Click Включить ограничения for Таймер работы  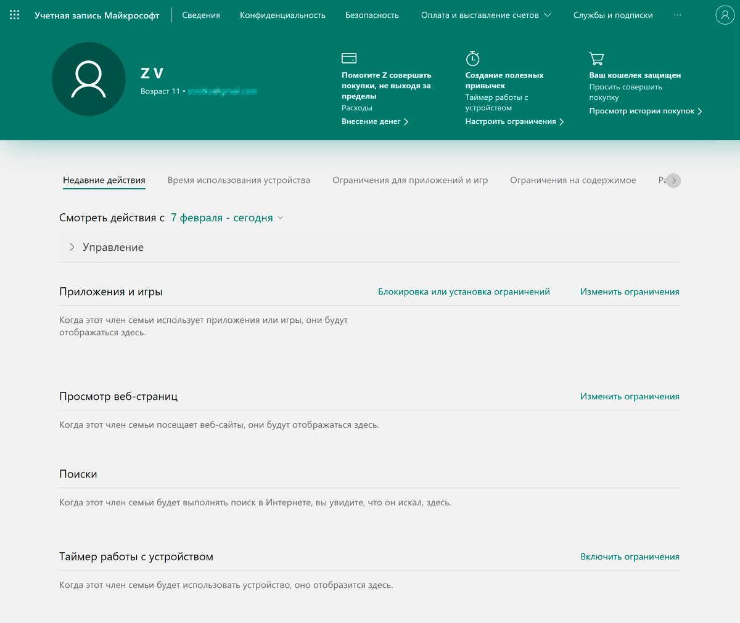(x=630, y=556)
